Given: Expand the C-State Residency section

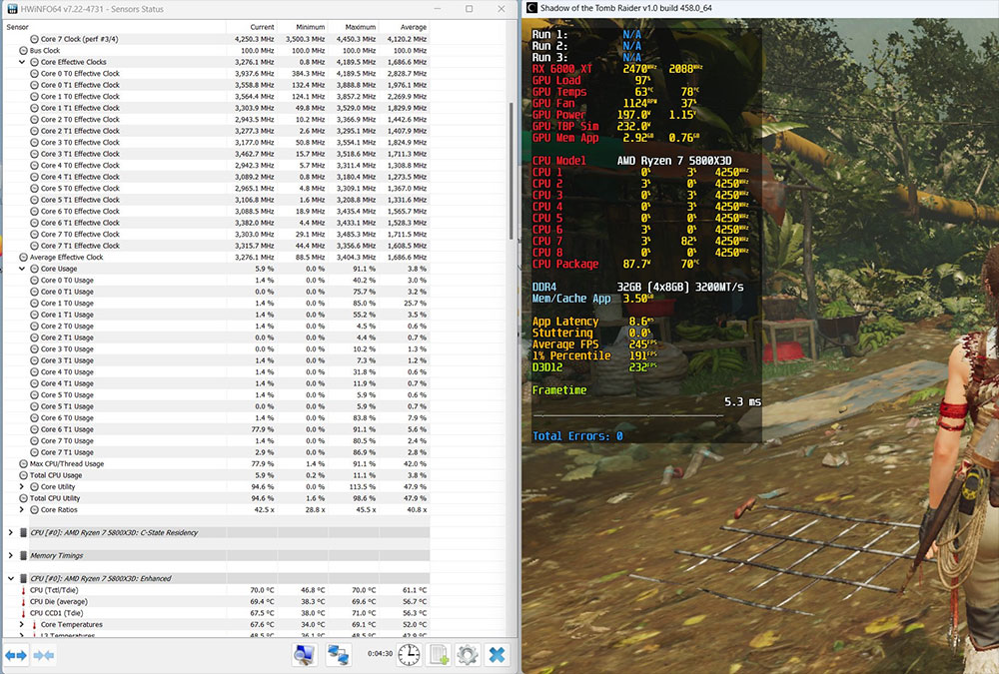Looking at the screenshot, I should pyautogui.click(x=10, y=533).
